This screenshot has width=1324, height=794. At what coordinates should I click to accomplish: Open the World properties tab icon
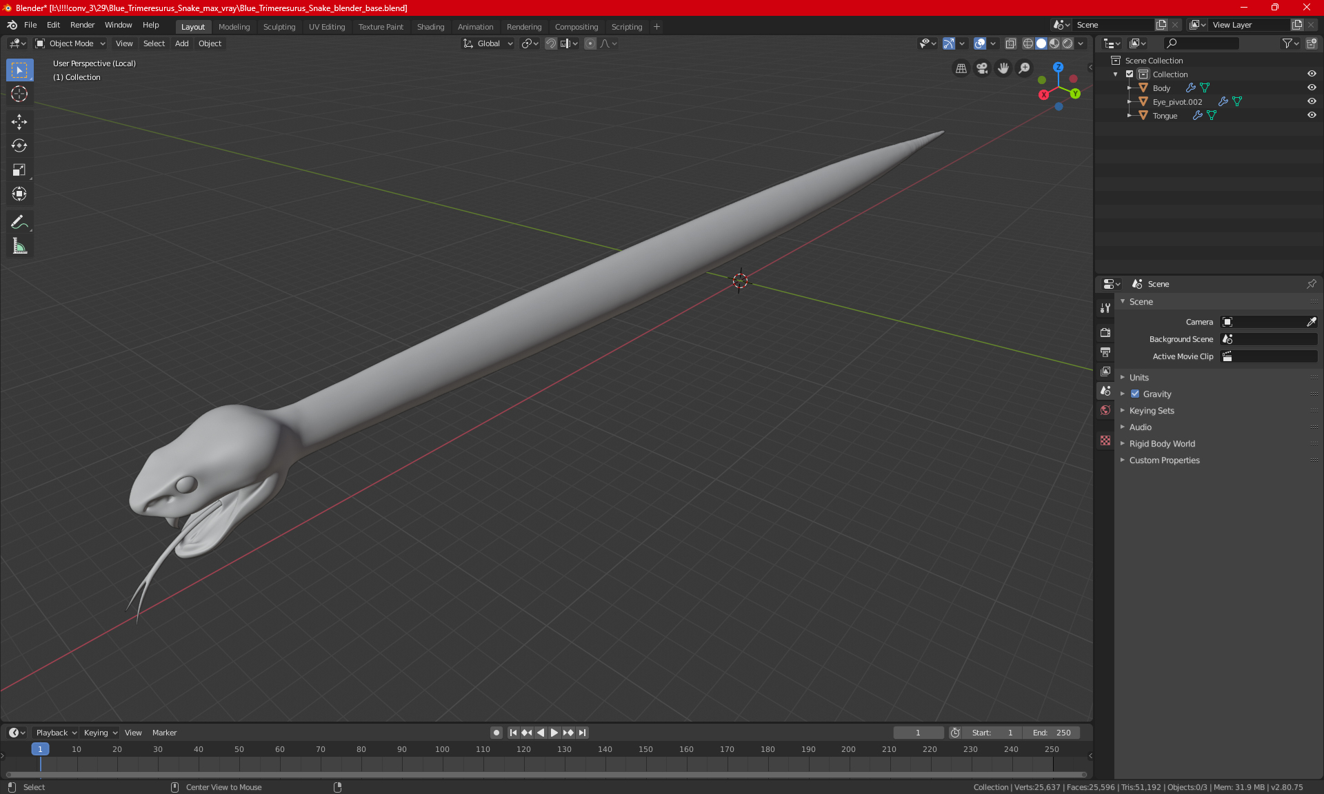pyautogui.click(x=1105, y=410)
